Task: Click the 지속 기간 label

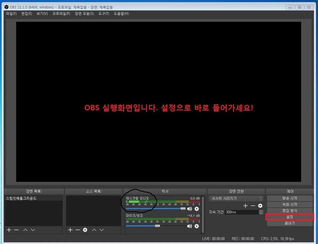Action: coord(216,212)
